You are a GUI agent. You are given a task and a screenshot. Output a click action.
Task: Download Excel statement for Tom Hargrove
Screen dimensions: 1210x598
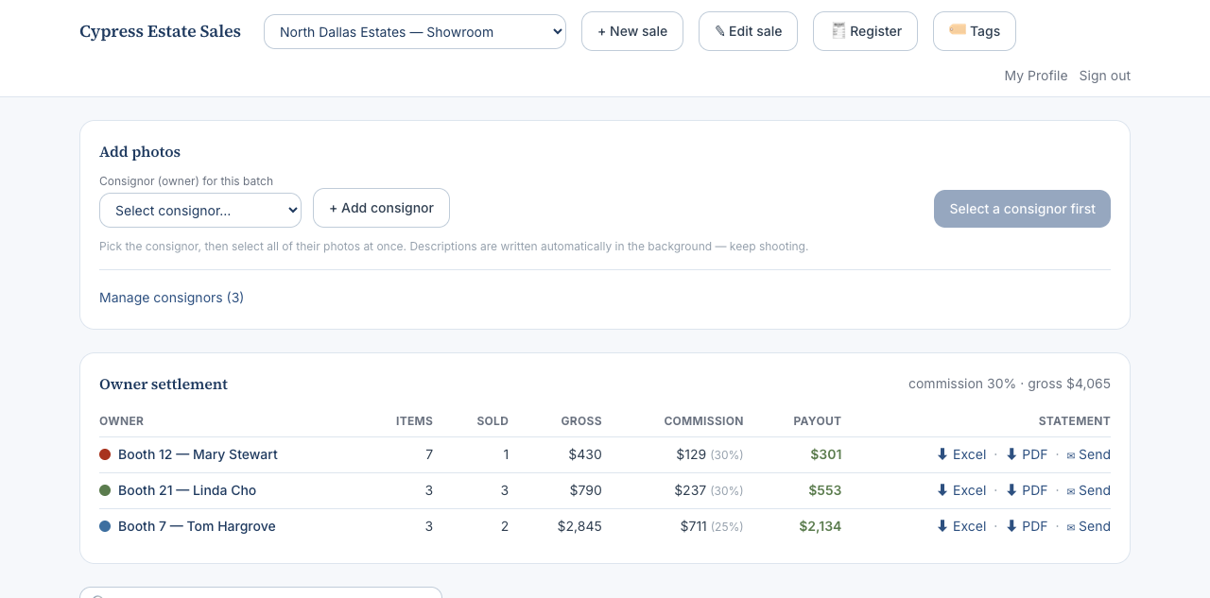pos(961,526)
